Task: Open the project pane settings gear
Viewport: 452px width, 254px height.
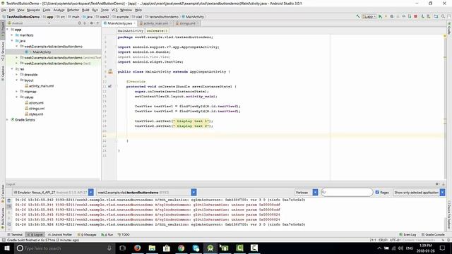Action: point(92,23)
